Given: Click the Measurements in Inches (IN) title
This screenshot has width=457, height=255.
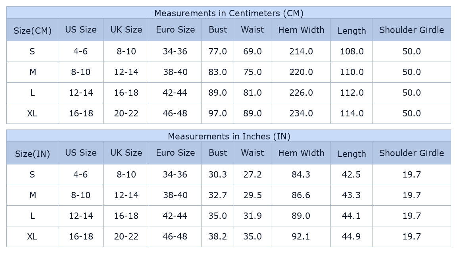Looking at the screenshot, I should pos(229,136).
